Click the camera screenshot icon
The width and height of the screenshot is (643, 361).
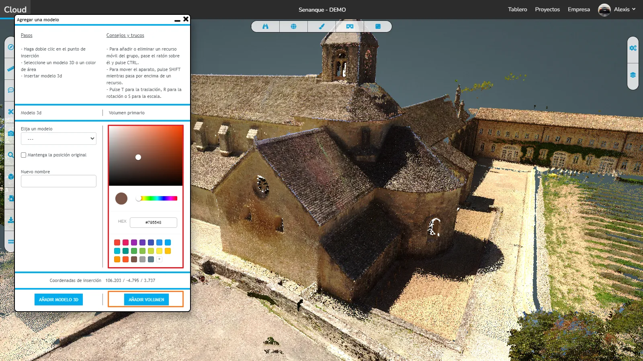tap(11, 133)
